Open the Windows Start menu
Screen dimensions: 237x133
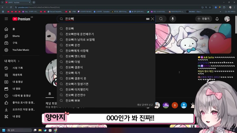point(4,130)
